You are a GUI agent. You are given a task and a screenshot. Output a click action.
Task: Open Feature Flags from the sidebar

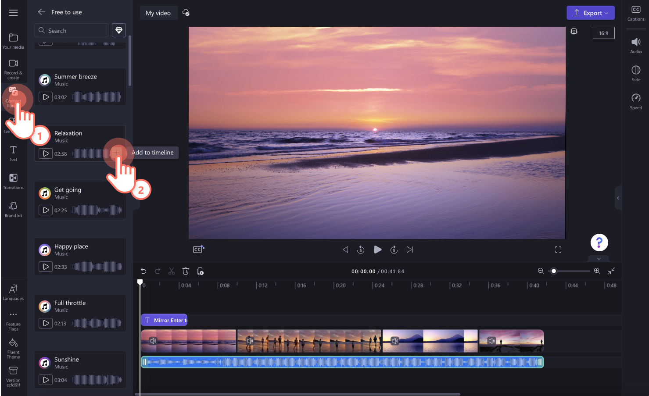pos(14,321)
